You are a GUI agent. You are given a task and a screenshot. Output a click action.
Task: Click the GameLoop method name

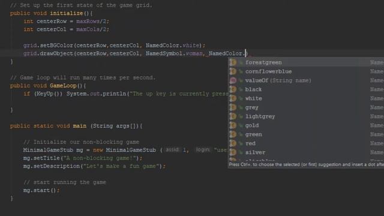(63, 86)
